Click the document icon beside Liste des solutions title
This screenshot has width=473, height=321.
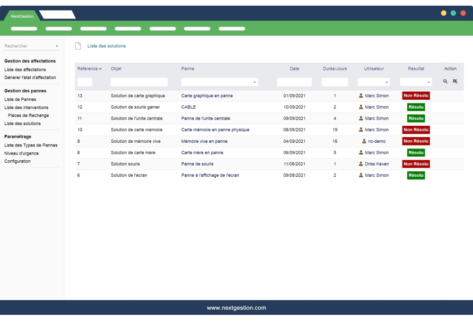click(x=77, y=46)
